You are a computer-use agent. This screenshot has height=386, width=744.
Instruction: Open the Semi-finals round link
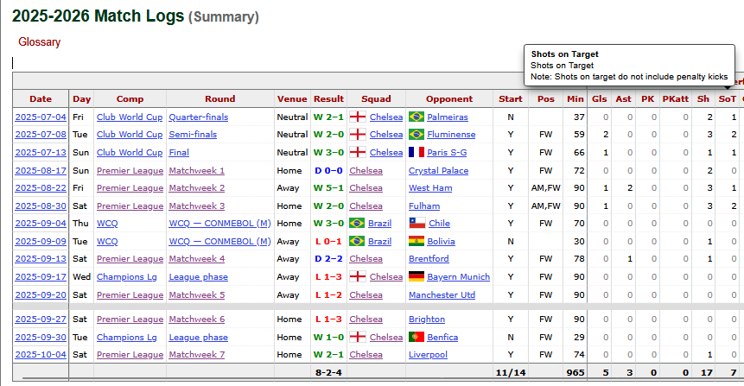[x=193, y=135]
